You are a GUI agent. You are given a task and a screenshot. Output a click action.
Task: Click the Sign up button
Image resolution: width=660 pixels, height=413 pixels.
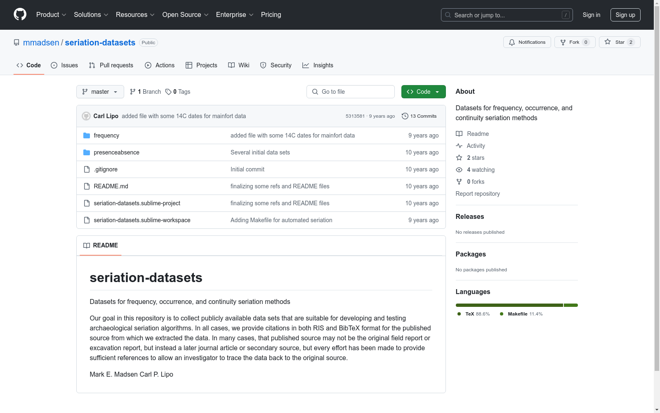coord(625,15)
